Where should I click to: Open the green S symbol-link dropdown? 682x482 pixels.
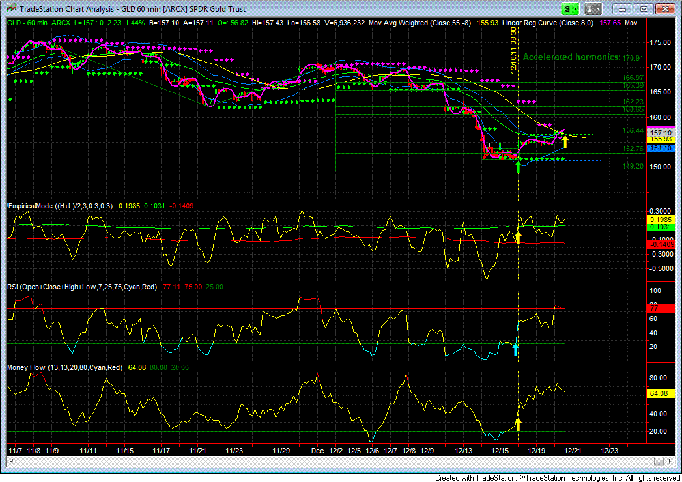[x=570, y=8]
